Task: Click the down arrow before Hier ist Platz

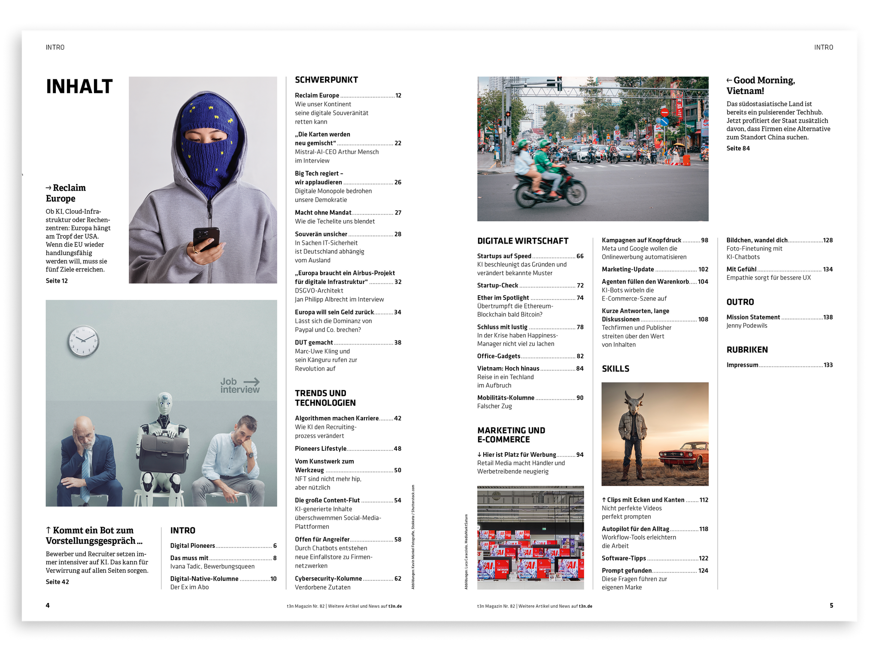Action: click(479, 455)
